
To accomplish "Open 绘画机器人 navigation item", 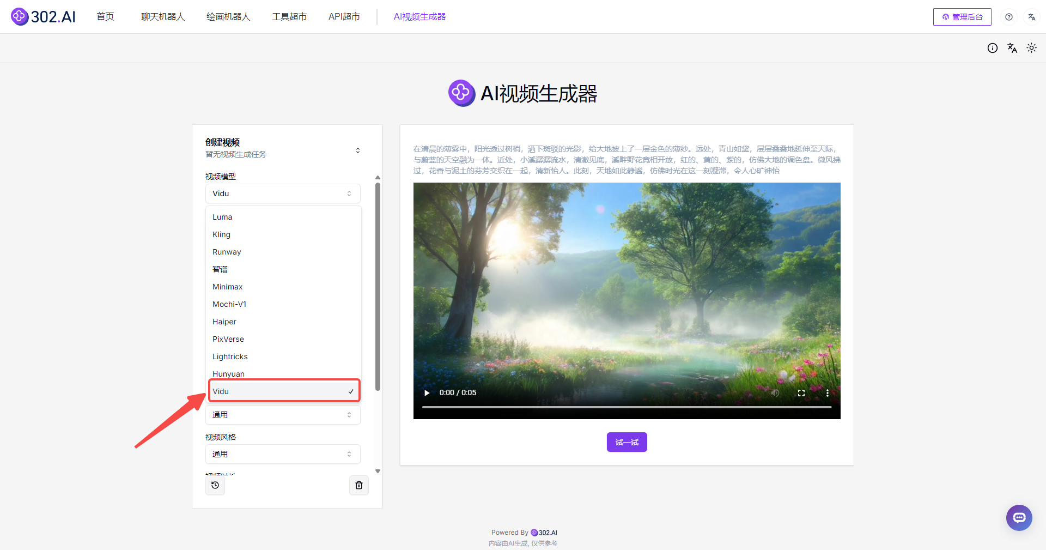I will point(228,16).
